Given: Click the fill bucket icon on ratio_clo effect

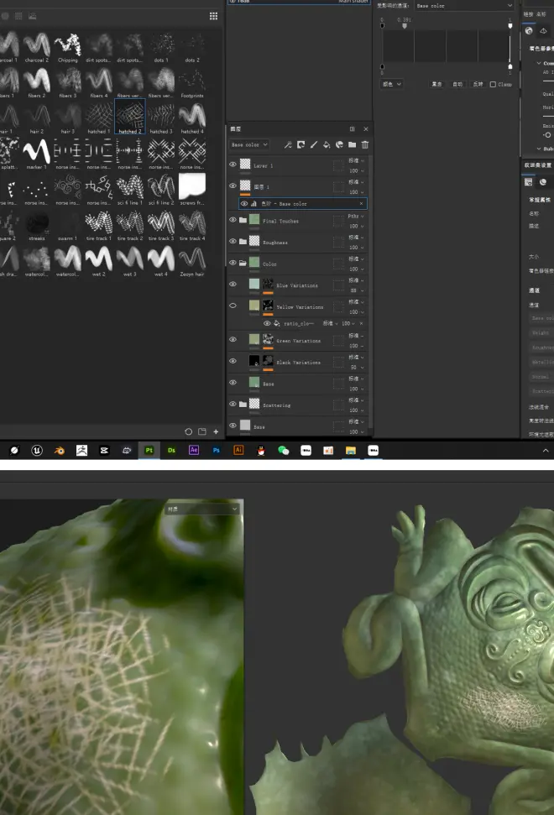Looking at the screenshot, I should pos(276,323).
